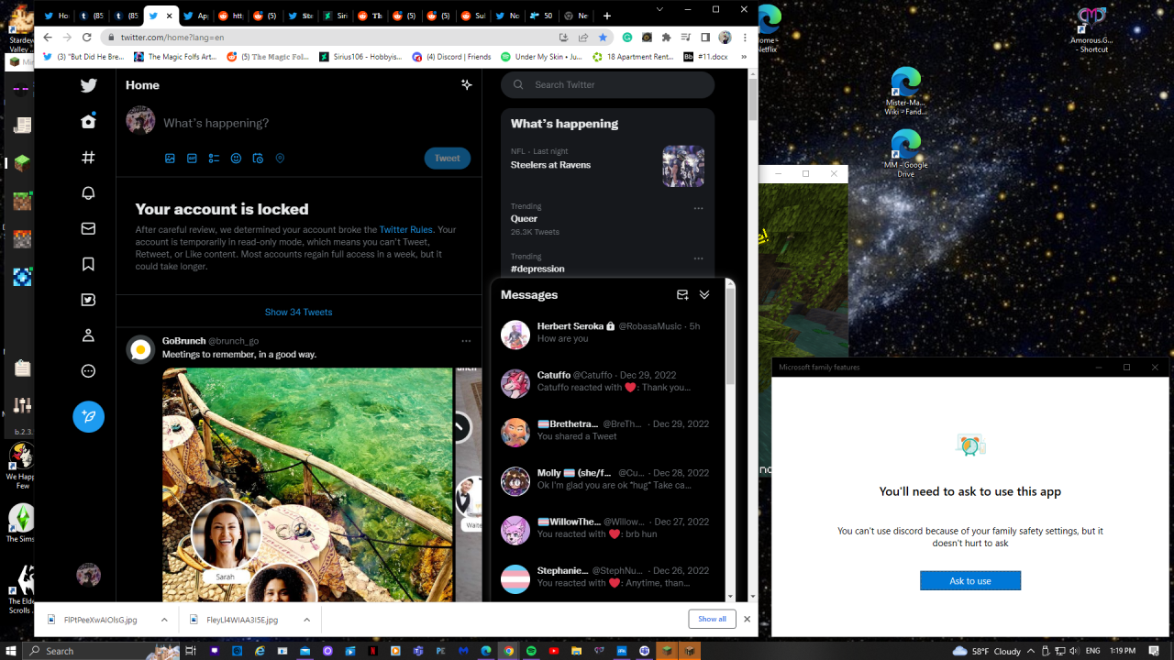Open Chrome extensions puzzle icon
This screenshot has width=1174, height=660.
click(x=666, y=38)
